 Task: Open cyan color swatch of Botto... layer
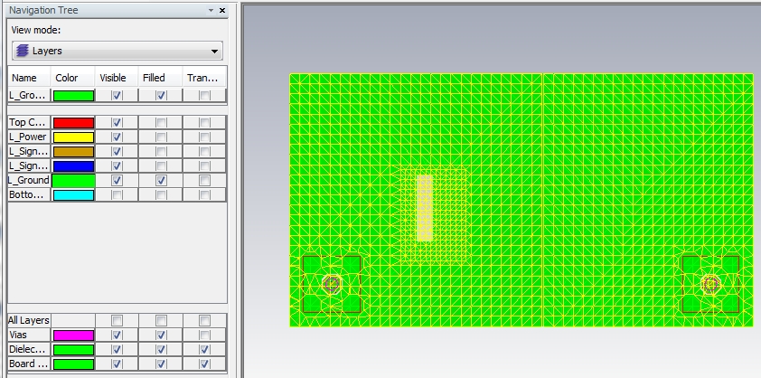(x=73, y=195)
